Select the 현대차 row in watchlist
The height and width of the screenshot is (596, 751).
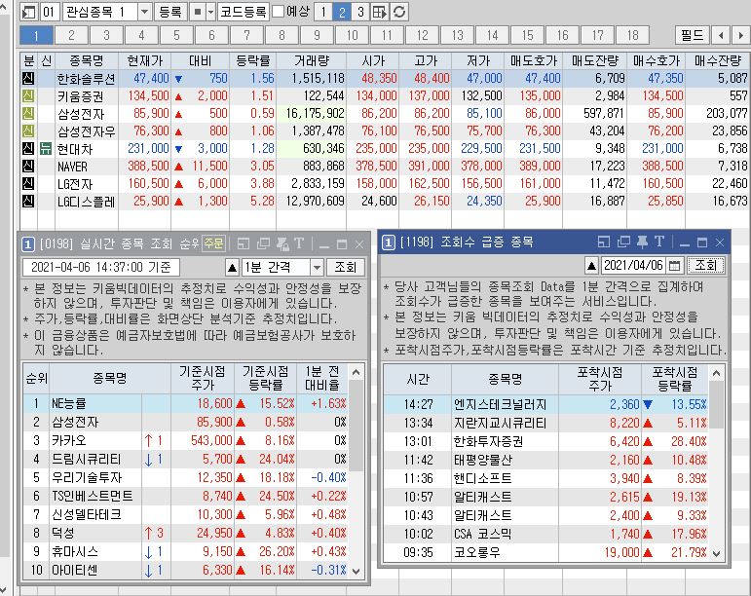(x=385, y=149)
